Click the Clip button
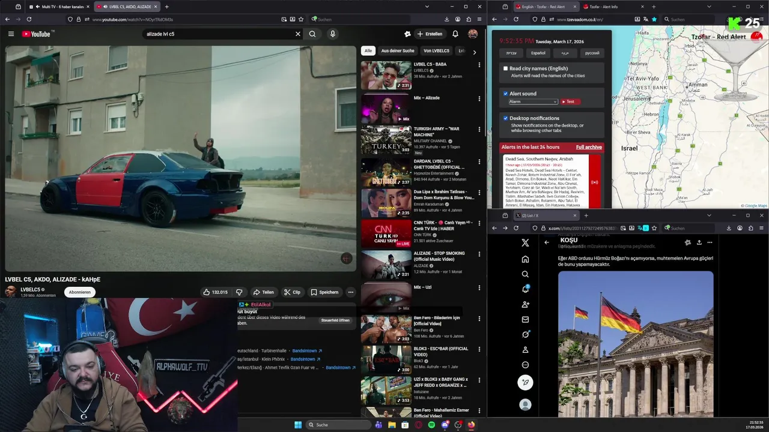This screenshot has width=769, height=432. (292, 292)
